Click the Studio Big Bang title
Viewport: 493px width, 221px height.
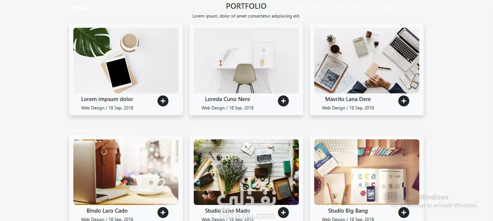click(x=348, y=211)
